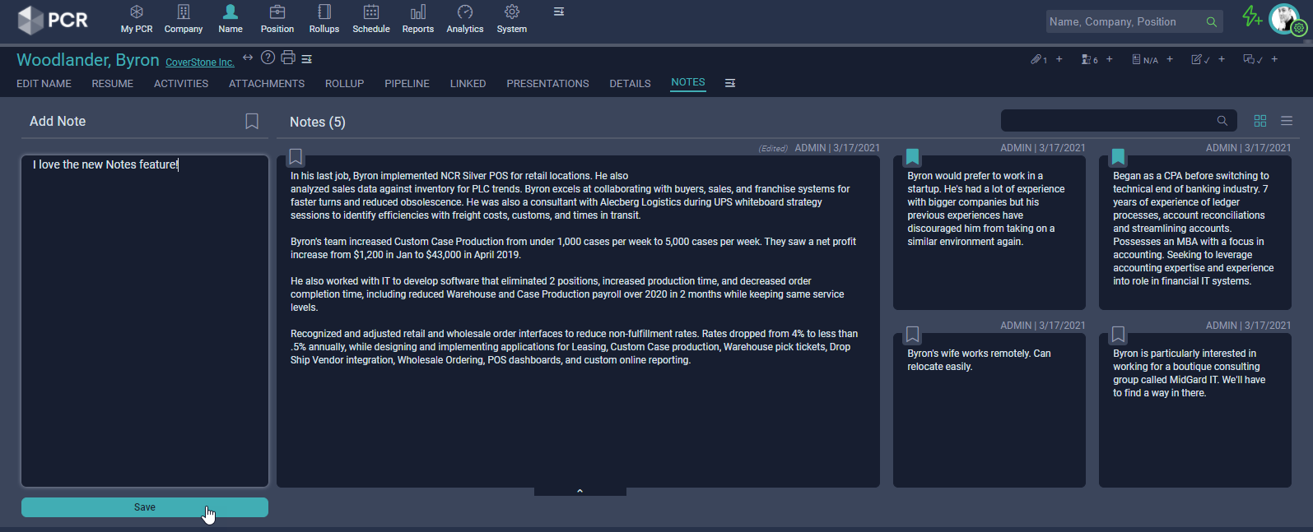Click the green lightning quick-add icon
This screenshot has height=532, width=1313.
[x=1251, y=16]
